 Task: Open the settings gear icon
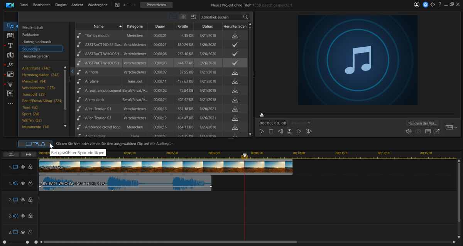pos(433,5)
